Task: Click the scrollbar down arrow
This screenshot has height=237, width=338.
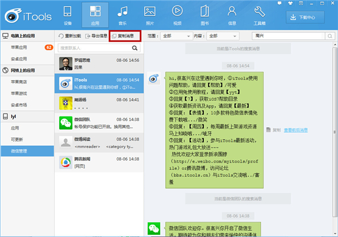Action: tap(335, 233)
